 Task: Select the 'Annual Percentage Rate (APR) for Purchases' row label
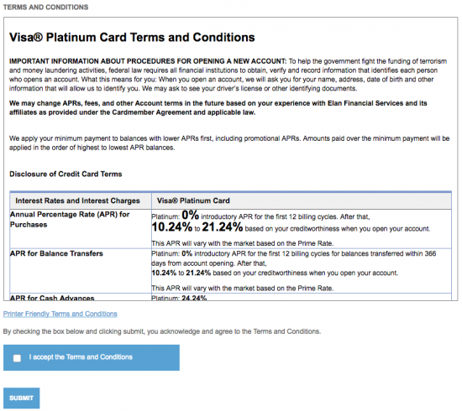[70, 220]
